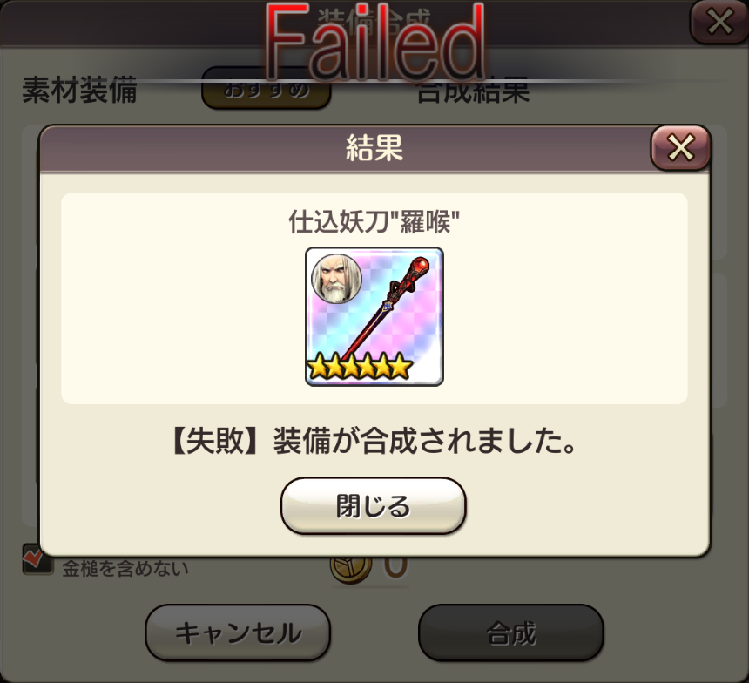The width and height of the screenshot is (749, 683).
Task: Select the おすすめ recommended button
Action: tap(266, 90)
